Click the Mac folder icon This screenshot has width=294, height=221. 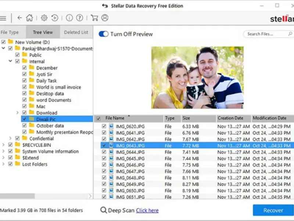(32, 106)
